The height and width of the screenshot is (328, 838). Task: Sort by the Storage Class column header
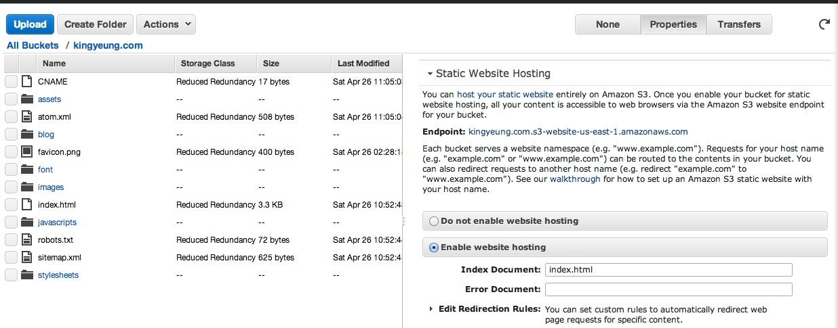(x=216, y=64)
